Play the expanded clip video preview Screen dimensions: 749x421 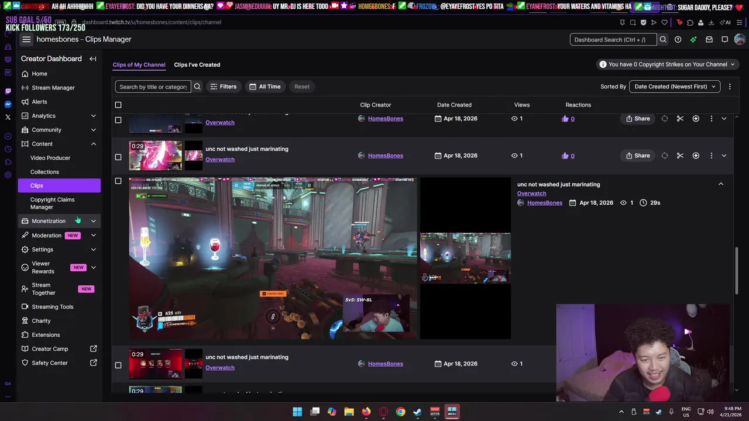(273, 258)
